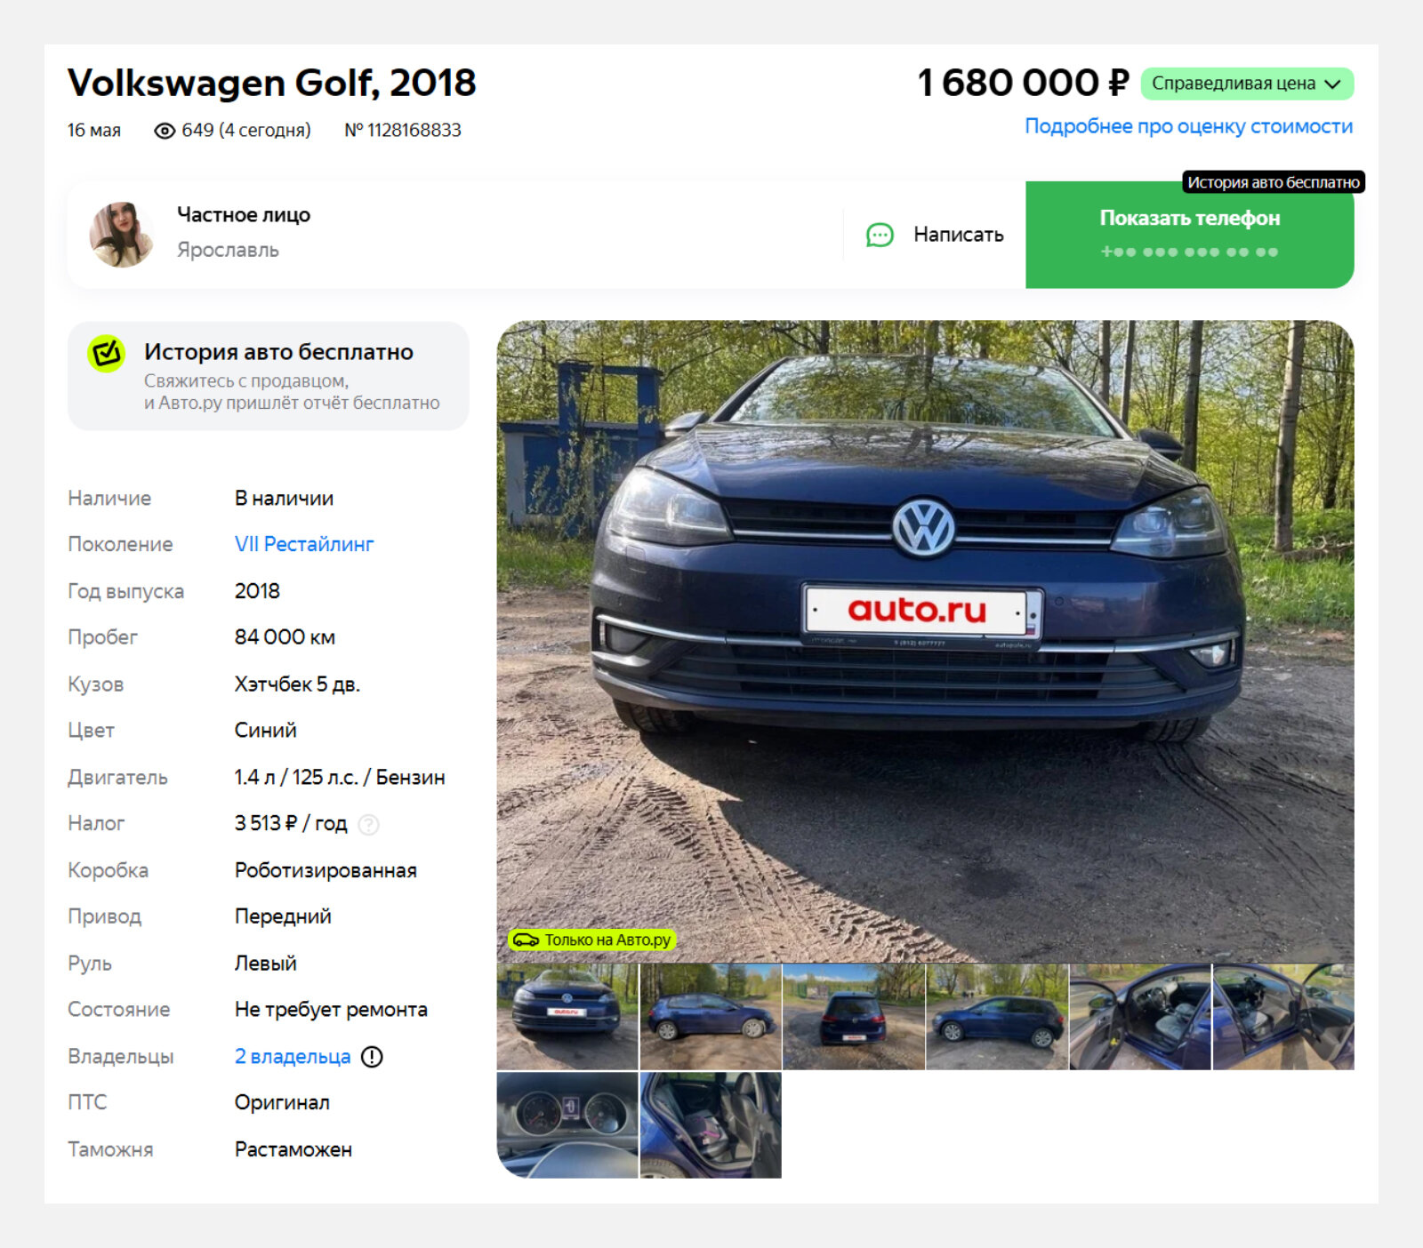Click the Не требует ремонта condition value
This screenshot has width=1423, height=1248.
click(x=331, y=1010)
